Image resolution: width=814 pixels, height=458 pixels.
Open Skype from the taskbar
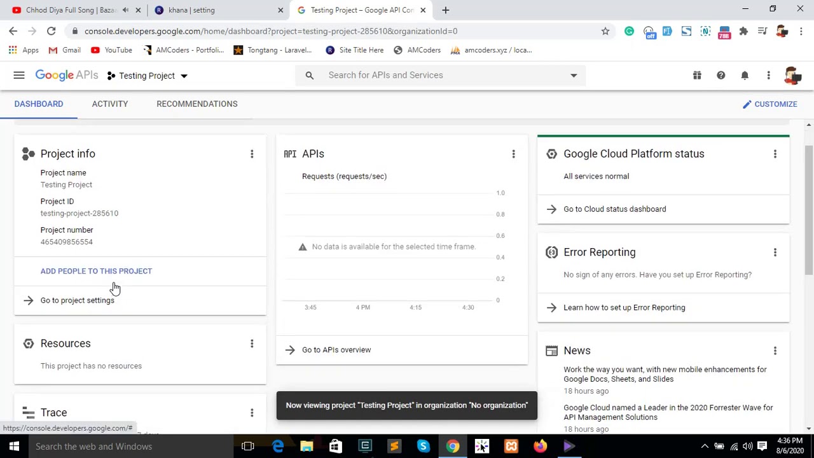click(423, 447)
